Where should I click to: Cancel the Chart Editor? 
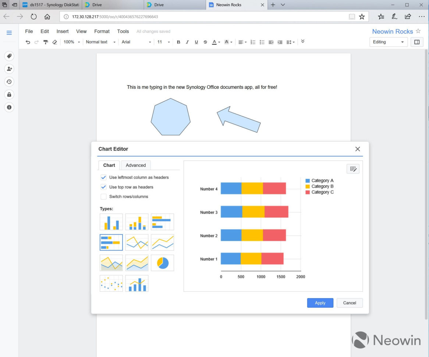tap(349, 303)
